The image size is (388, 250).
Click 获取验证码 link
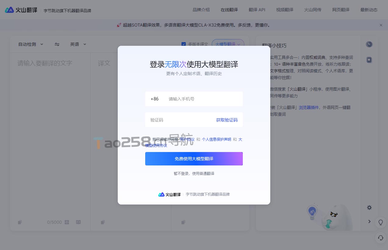click(227, 120)
